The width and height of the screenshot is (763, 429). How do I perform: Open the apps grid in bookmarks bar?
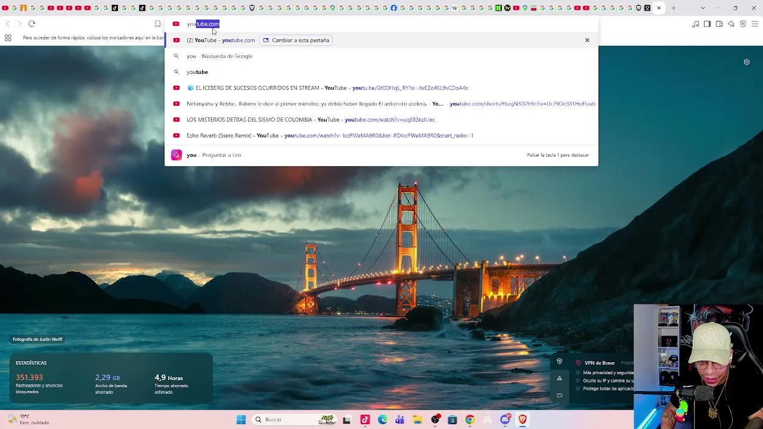click(8, 38)
